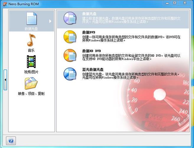Maximize the Nero Burning ROM window
This screenshot has height=148, width=194.
(175, 3)
